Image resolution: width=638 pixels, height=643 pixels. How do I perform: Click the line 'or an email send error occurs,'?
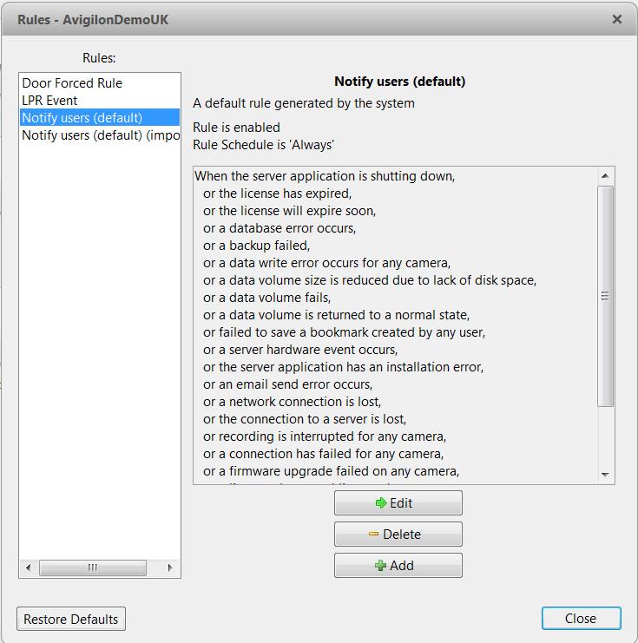288,384
